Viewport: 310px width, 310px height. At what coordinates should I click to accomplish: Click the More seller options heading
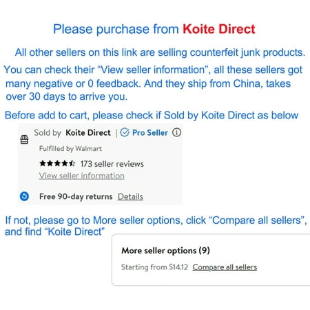point(165,251)
